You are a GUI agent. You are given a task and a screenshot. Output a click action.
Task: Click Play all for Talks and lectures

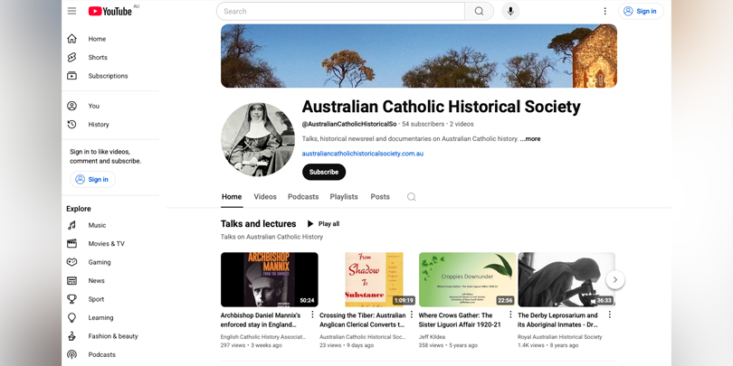pos(323,224)
